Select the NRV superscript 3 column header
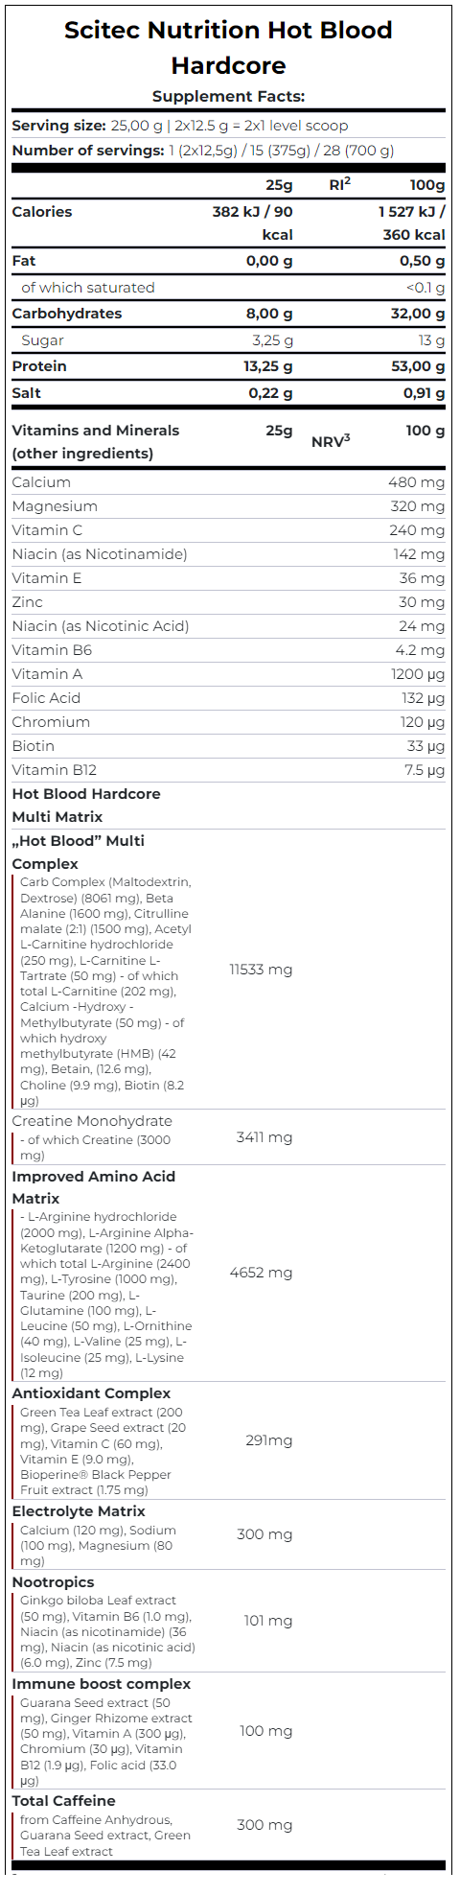The height and width of the screenshot is (1895, 460). coord(332,441)
